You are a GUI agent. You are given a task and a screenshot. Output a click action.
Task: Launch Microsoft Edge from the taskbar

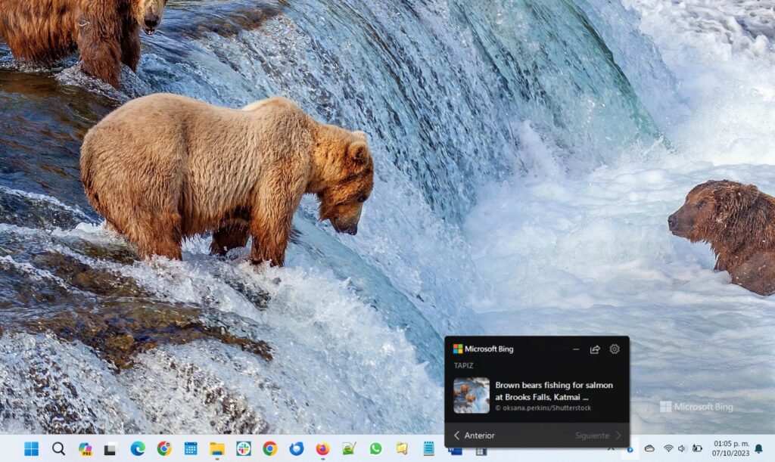click(x=136, y=448)
